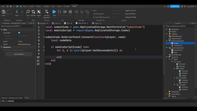The height and width of the screenshot is (111, 197).
Task: Toggle the Archivable checkbox
Action: pos(19,33)
